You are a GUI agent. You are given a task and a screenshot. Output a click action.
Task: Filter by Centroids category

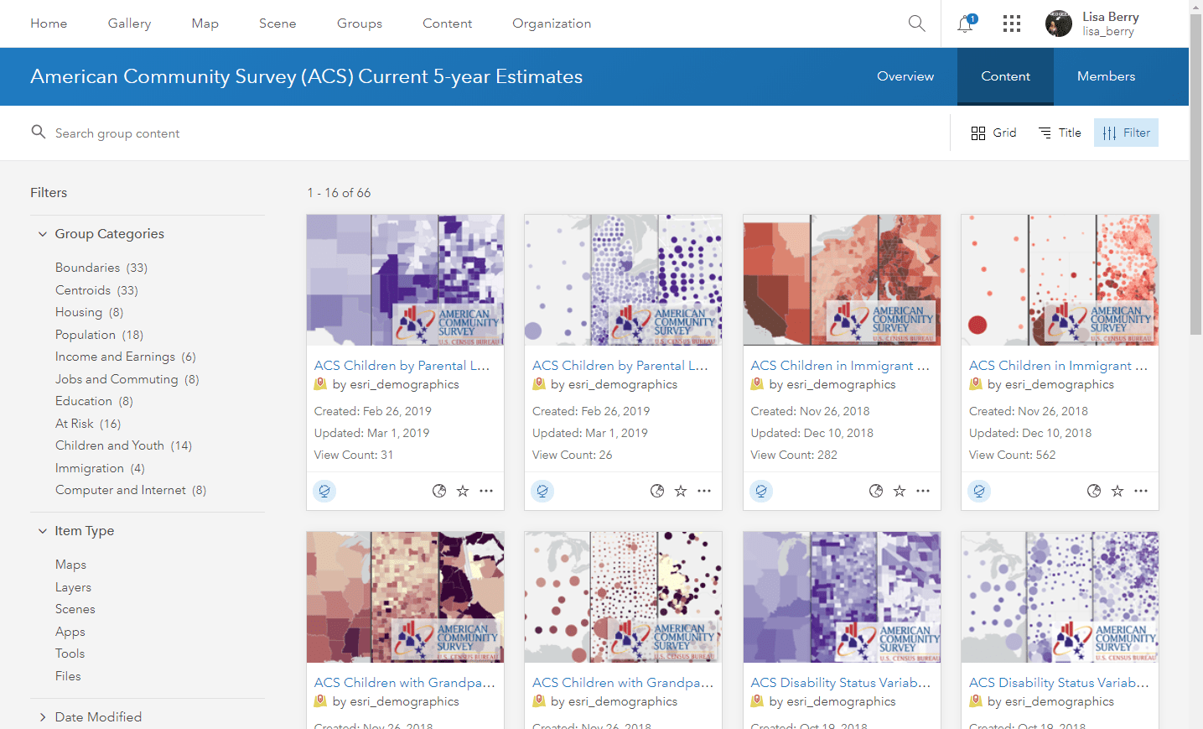(96, 290)
